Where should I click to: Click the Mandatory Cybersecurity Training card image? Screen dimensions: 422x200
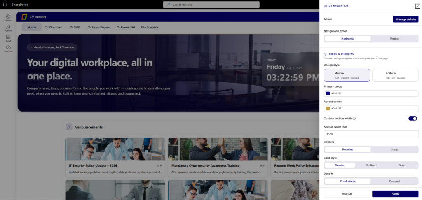click(218, 149)
